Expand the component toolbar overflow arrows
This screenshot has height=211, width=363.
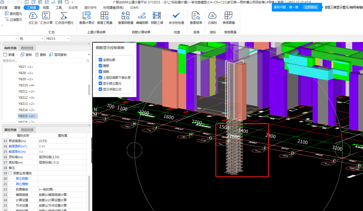pos(89,55)
